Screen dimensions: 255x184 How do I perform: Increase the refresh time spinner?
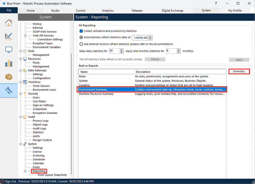pyautogui.click(x=150, y=36)
